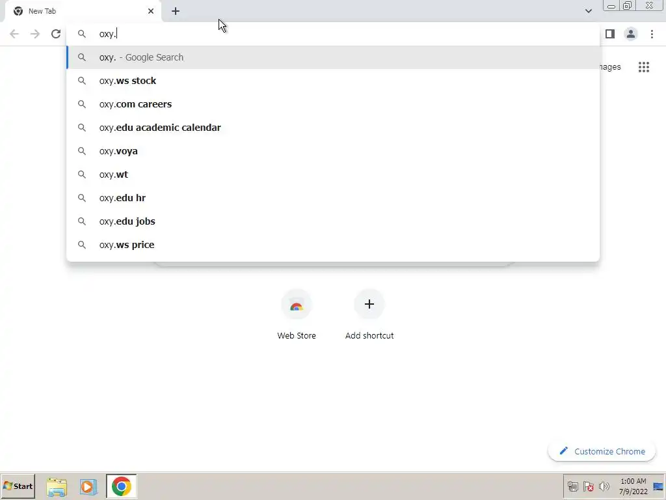Click the search icon beside oxy.ws stock

(x=82, y=81)
